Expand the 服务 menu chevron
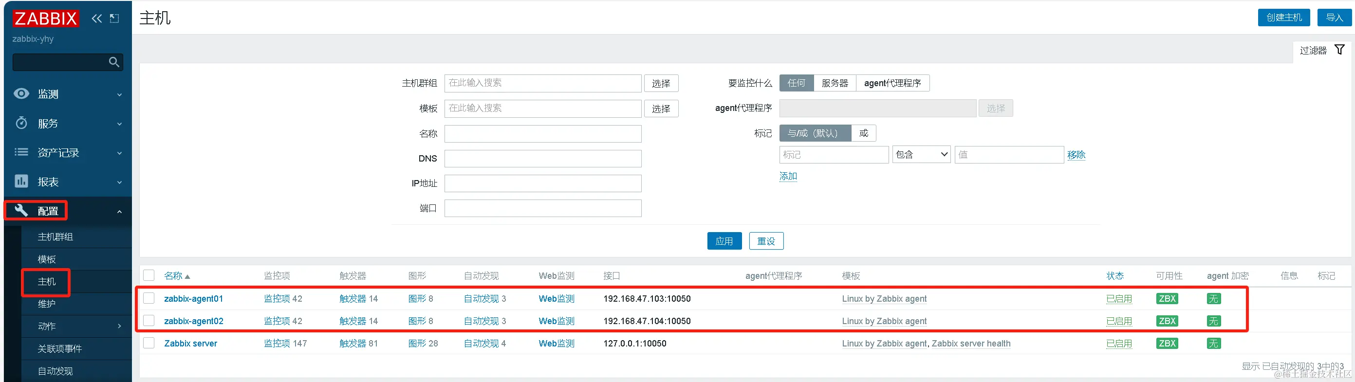Screen dimensions: 1355x382 [x=119, y=124]
